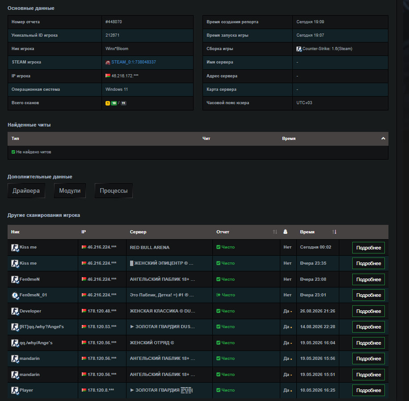Click the ЖЕНСКИЙ ОТРЯД server name

pyautogui.click(x=152, y=342)
